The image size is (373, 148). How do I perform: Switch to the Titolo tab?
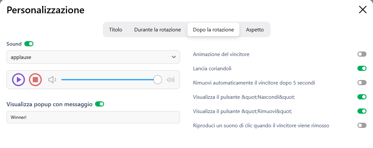115,29
